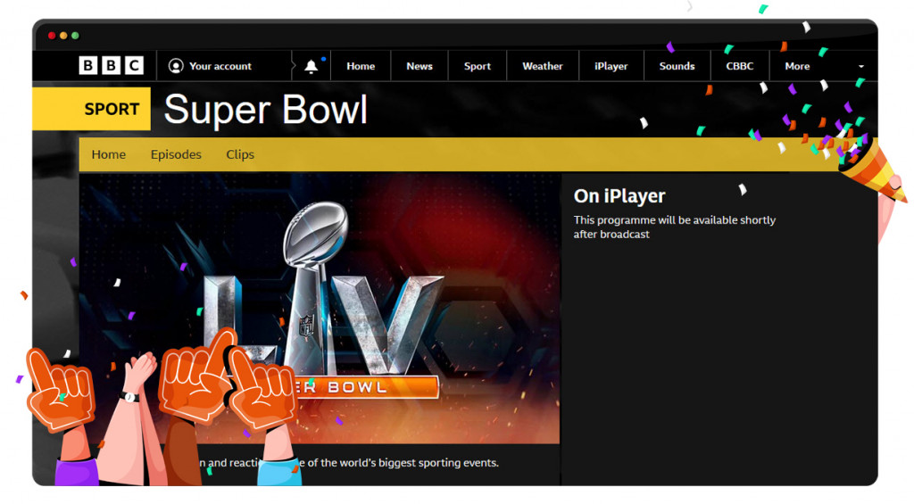
Task: Go to BBC Home in top navigation
Action: [x=361, y=66]
